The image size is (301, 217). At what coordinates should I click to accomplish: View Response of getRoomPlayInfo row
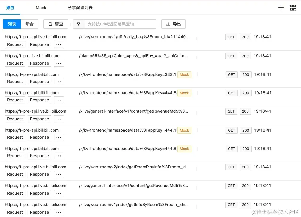39,174
